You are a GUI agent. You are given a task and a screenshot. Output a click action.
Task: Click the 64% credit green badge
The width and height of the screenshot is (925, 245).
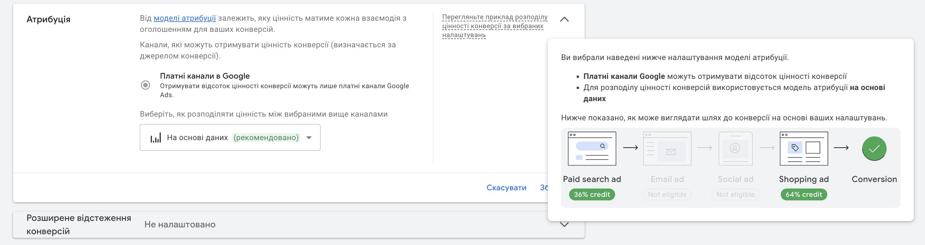(x=803, y=195)
